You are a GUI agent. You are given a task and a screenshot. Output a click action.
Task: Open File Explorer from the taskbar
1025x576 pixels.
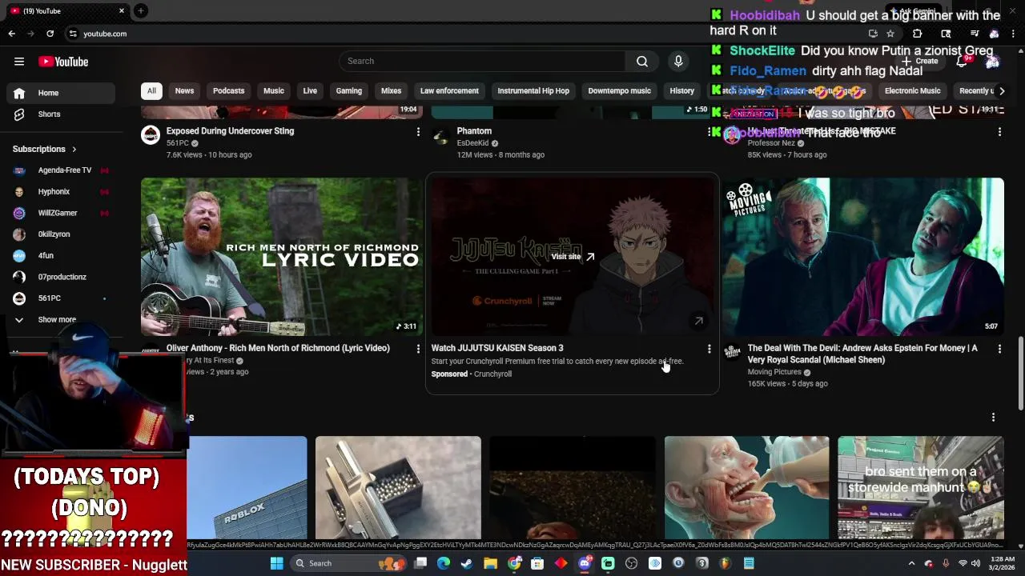click(490, 563)
